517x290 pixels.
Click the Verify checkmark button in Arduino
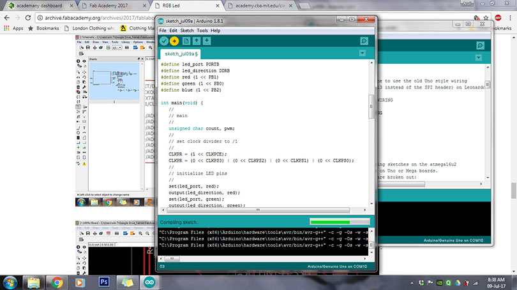click(x=164, y=41)
